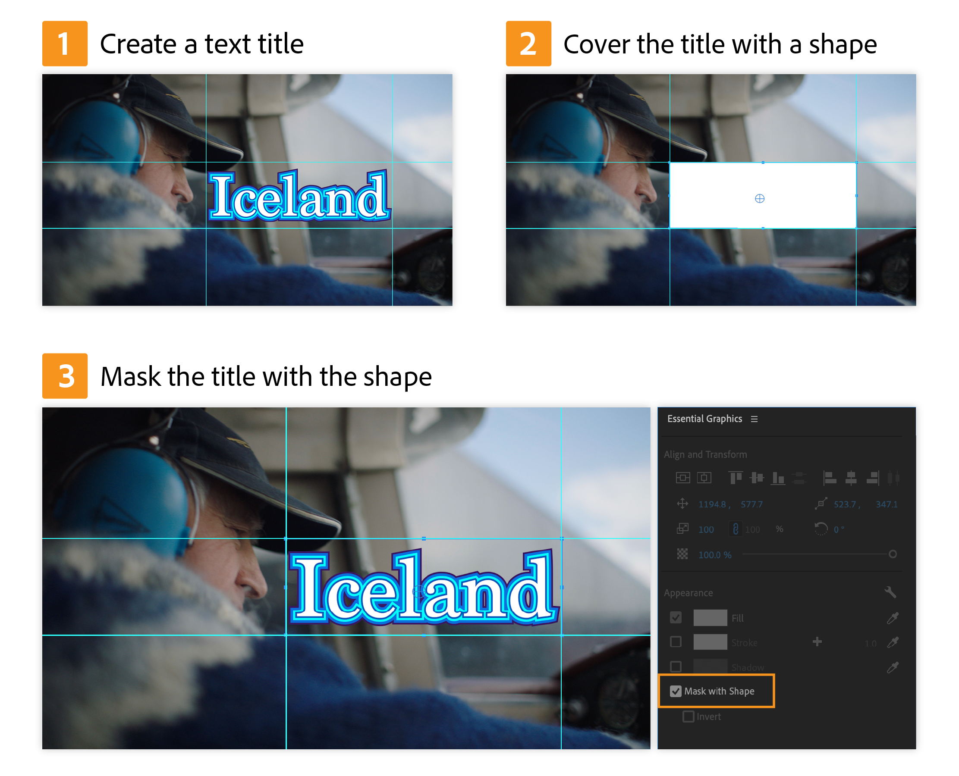Open the Fill color swatch

[x=711, y=618]
